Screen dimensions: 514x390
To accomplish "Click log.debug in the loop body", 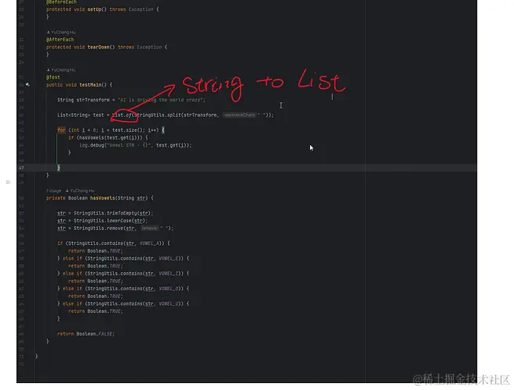I will [x=91, y=145].
